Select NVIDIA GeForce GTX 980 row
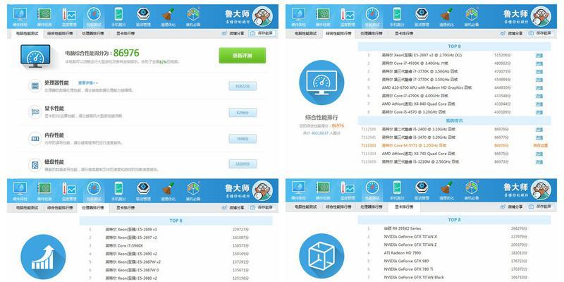The image size is (564, 282). 454,261
